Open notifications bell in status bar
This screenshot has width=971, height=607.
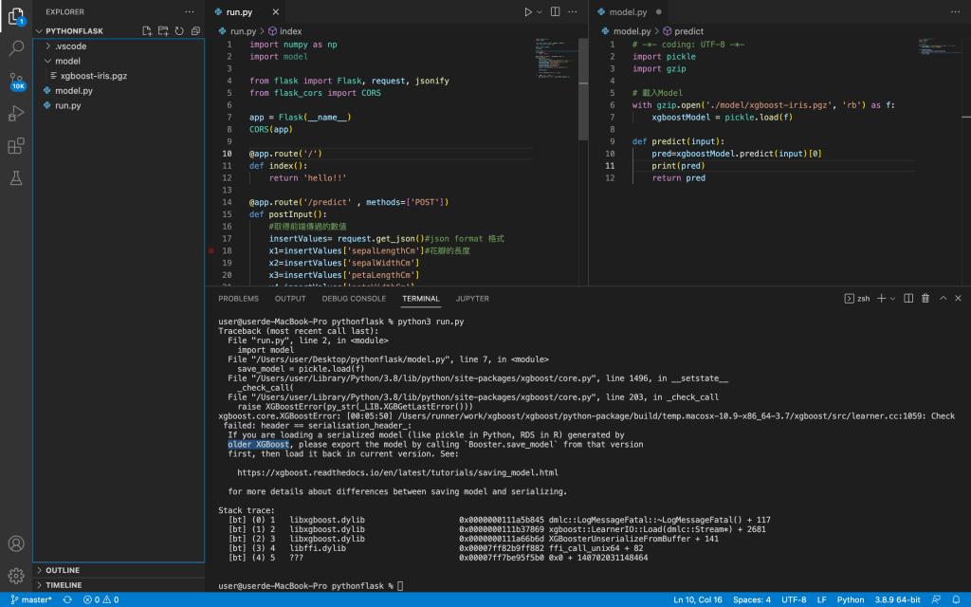(956, 599)
